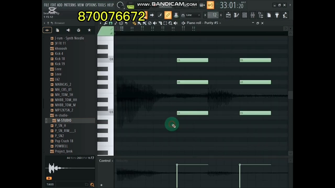The height and width of the screenshot is (188, 335).
Task: Click the browser collapse up-arrow
Action: 48,23
